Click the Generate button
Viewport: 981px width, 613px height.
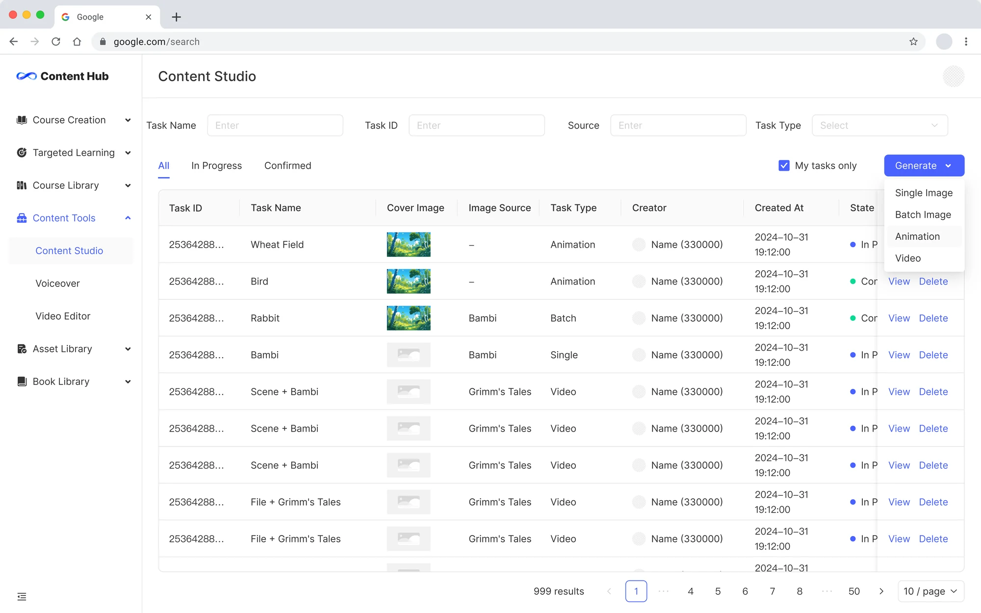click(924, 166)
